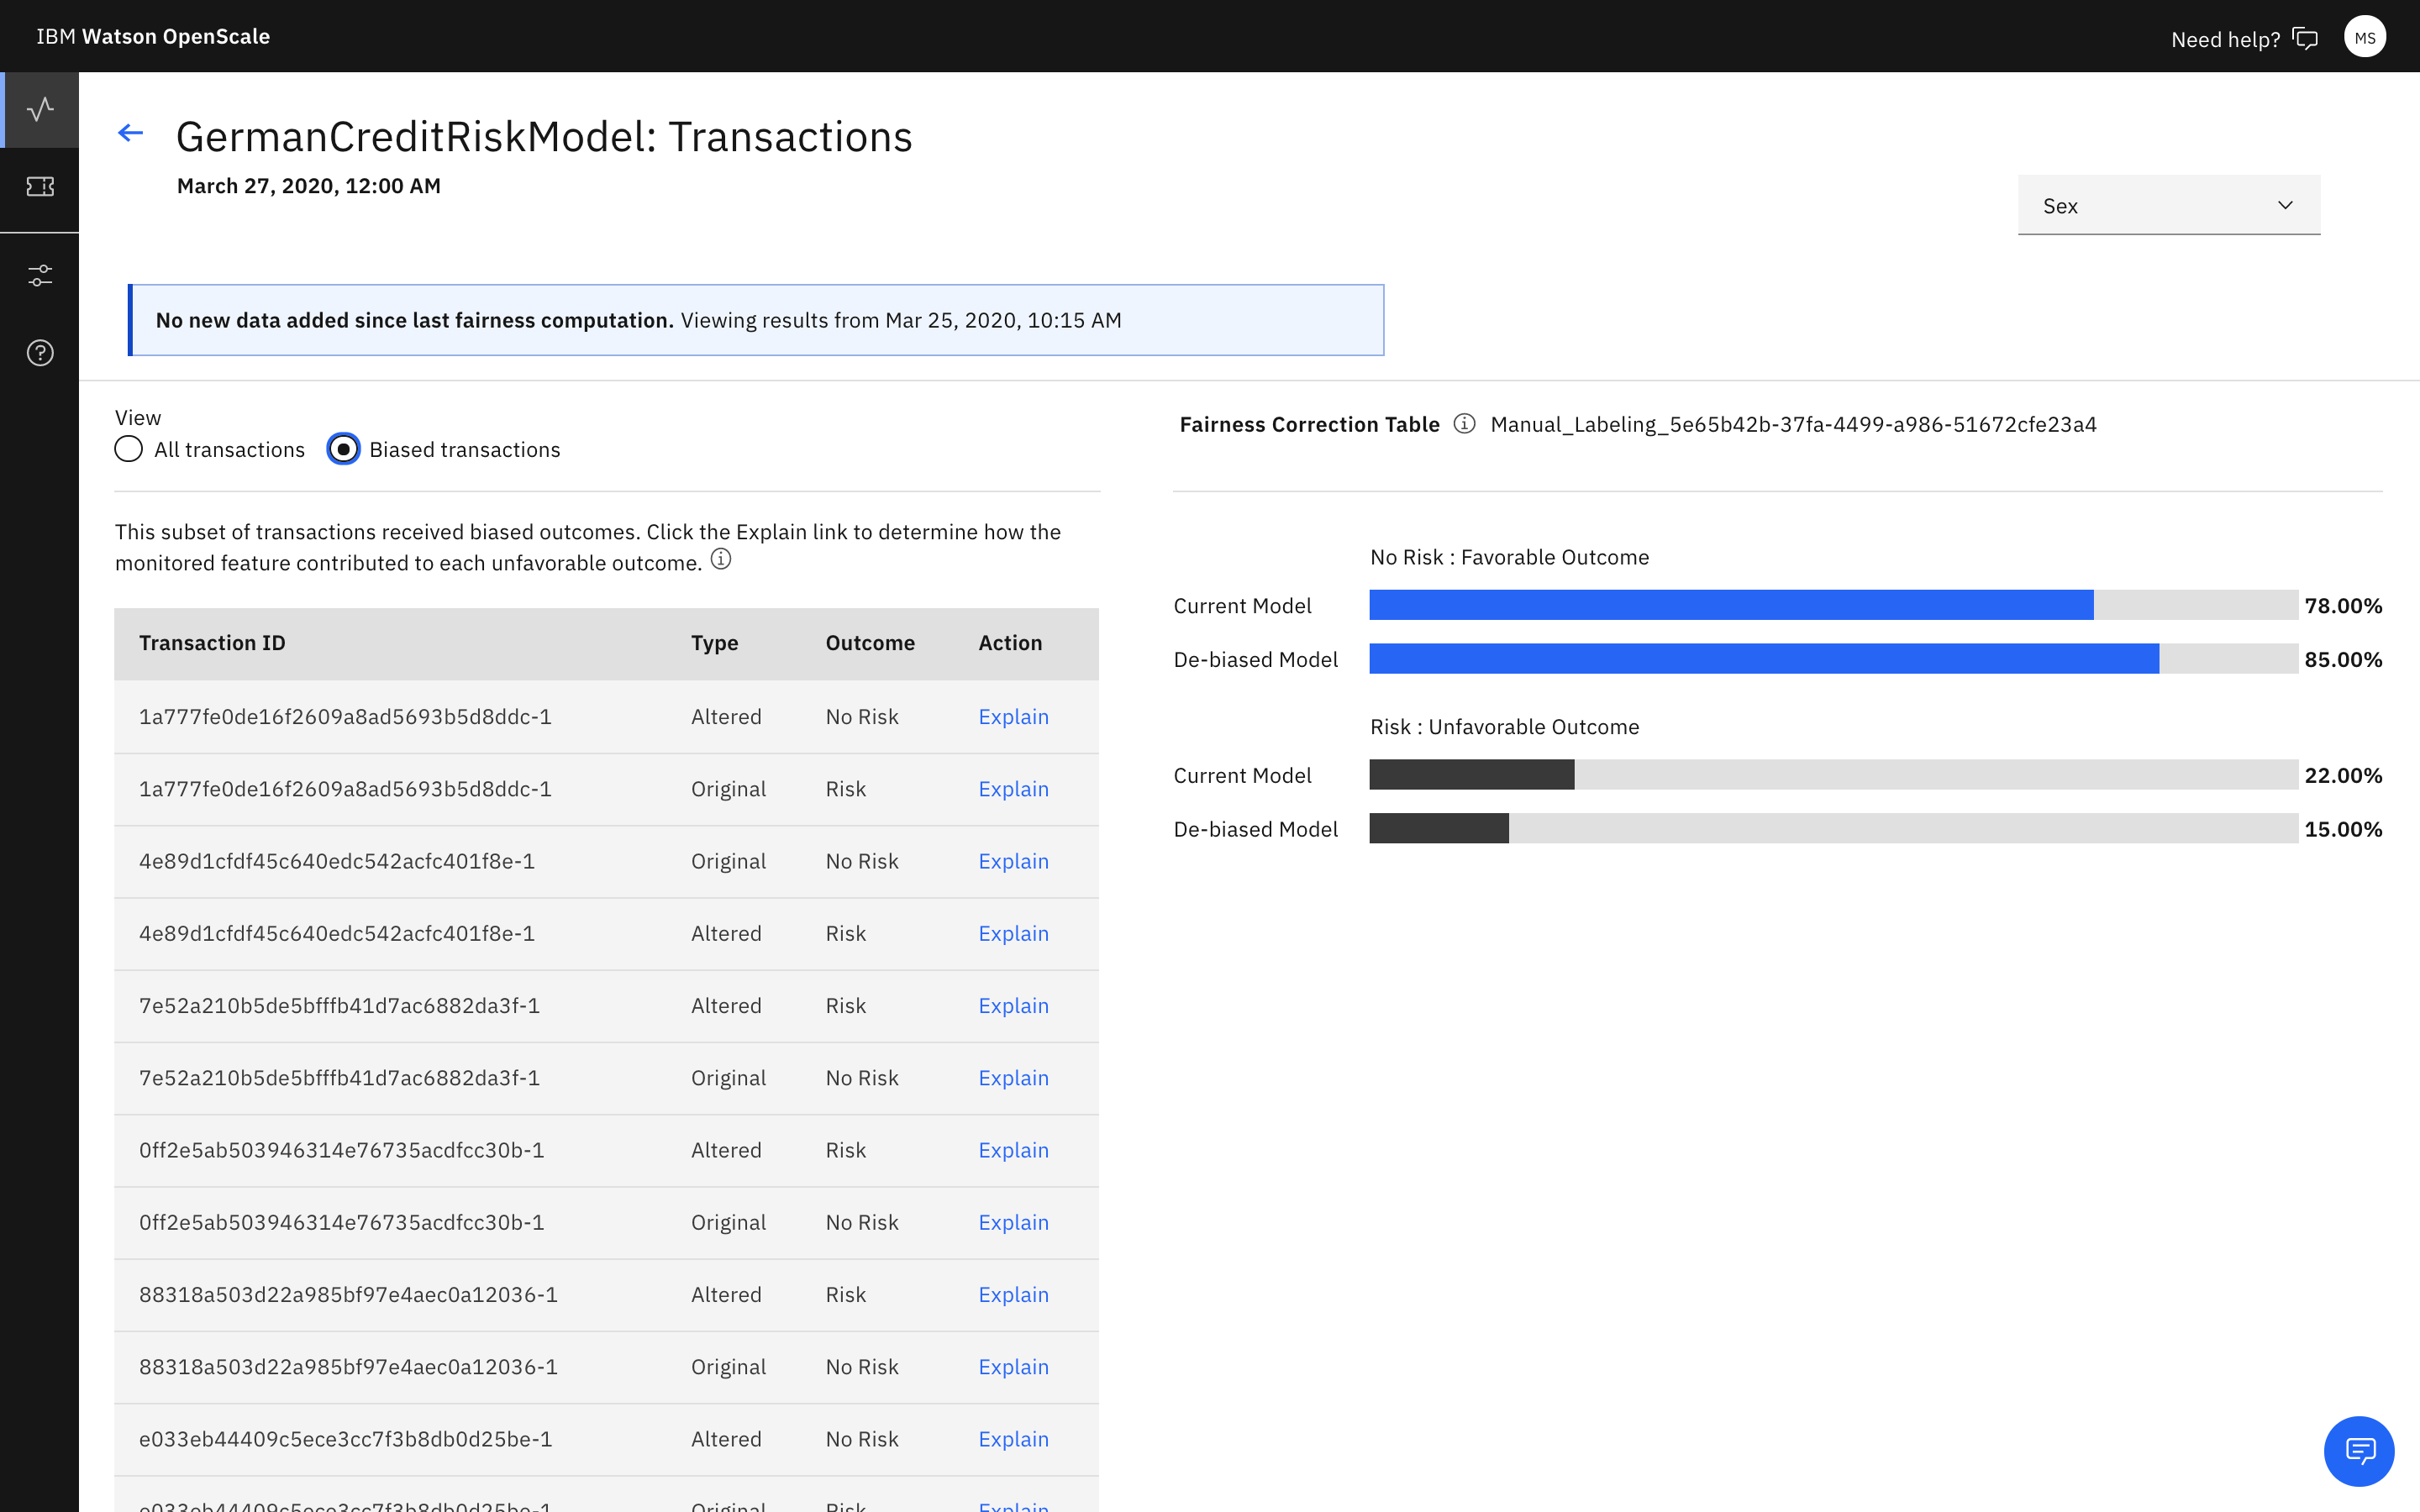Click the Type column header
This screenshot has width=2420, height=1512.
coord(714,643)
